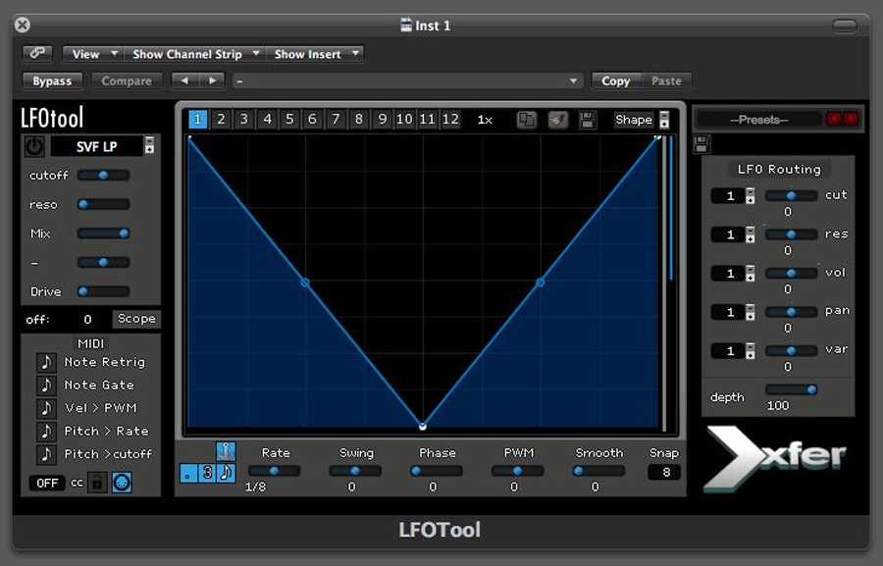Screen dimensions: 883x566
Task: Toggle the Pitch > Rate note icon
Action: [46, 431]
